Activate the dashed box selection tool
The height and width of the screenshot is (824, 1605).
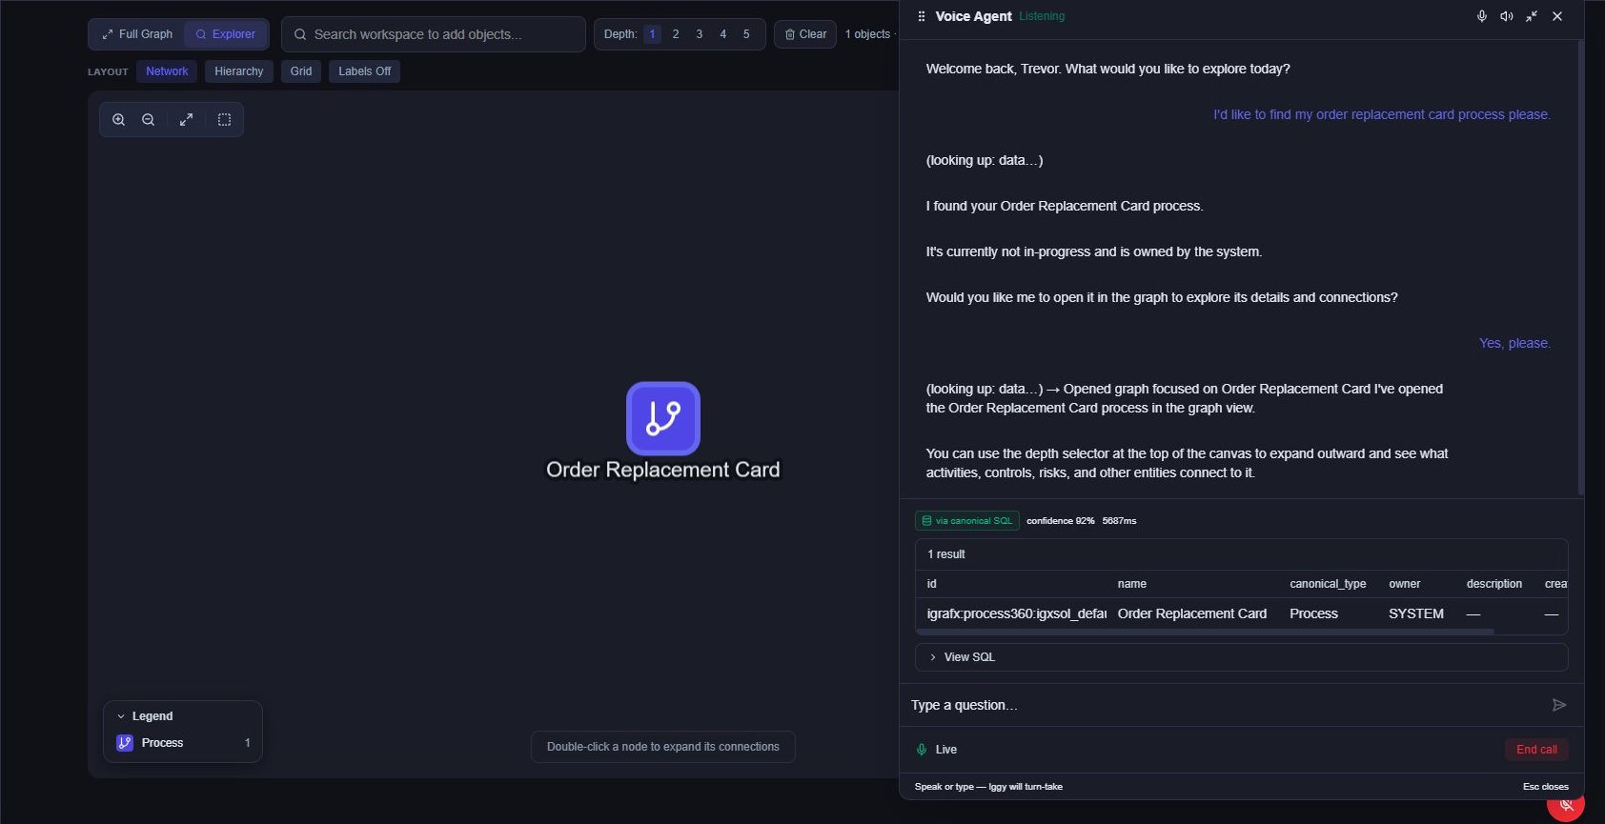[x=224, y=120]
